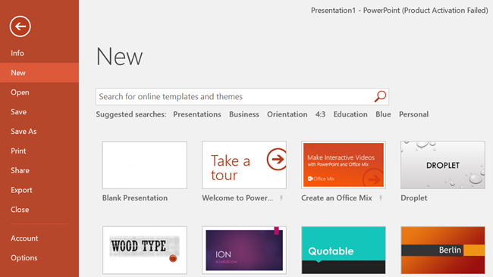The width and height of the screenshot is (493, 277).
Task: Open the Share options
Action: (39, 170)
